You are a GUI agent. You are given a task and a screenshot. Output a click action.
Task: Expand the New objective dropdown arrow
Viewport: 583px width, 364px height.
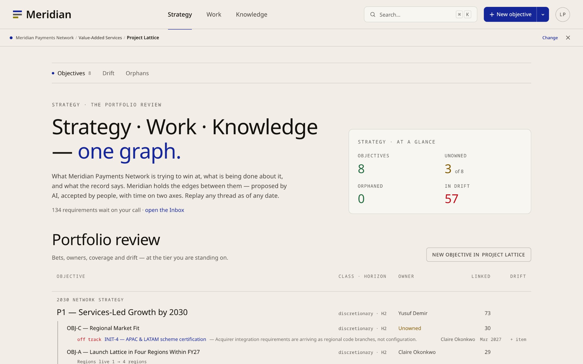543,15
